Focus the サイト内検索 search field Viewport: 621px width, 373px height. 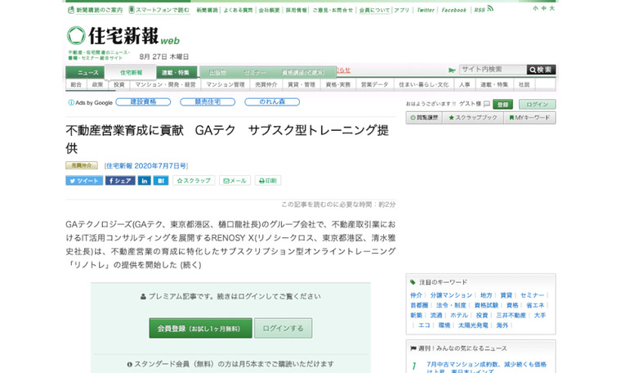(x=492, y=70)
